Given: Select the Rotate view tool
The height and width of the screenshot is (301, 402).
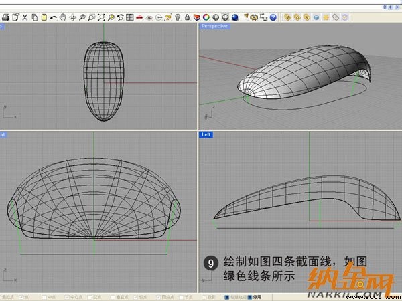Looking at the screenshot, I should click(72, 17).
